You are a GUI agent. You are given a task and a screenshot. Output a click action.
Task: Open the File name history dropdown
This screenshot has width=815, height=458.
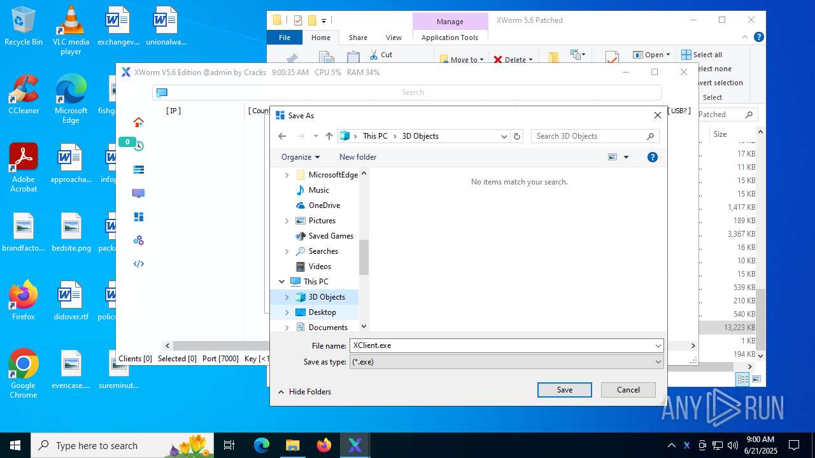point(658,346)
